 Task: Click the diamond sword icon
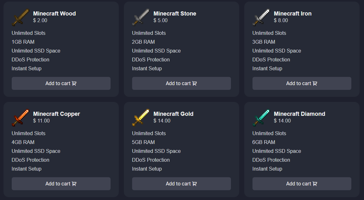261,117
